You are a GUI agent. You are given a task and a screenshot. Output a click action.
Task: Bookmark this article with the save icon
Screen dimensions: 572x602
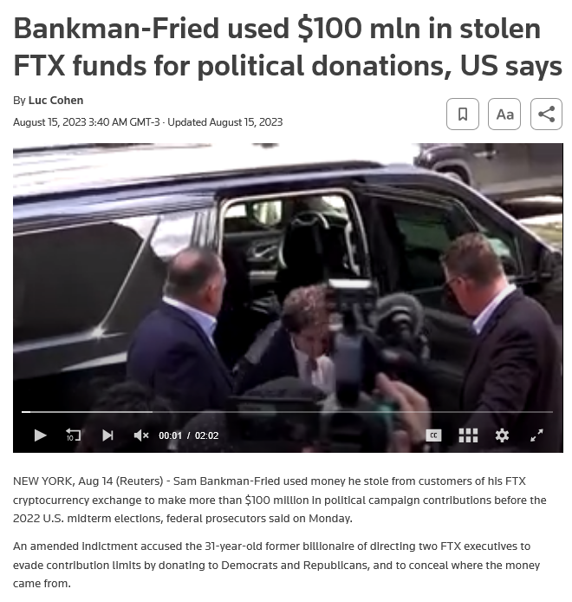coord(462,114)
